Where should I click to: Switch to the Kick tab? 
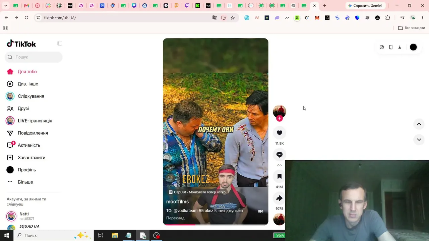[198, 6]
